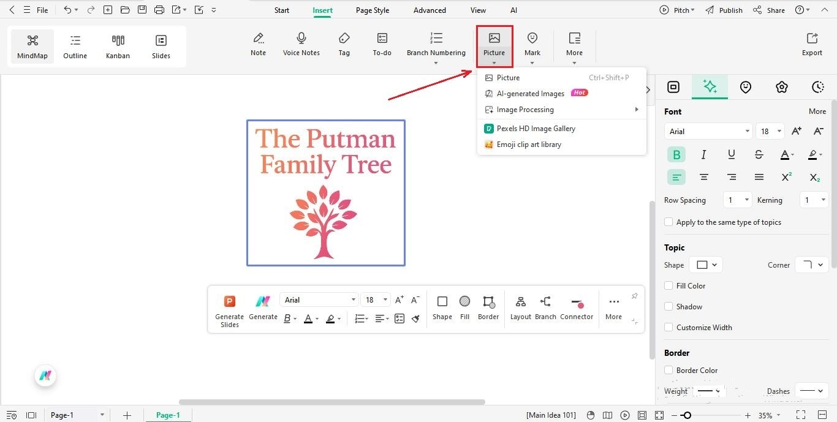
Task: Toggle Underline in the Font panel
Action: tap(731, 154)
